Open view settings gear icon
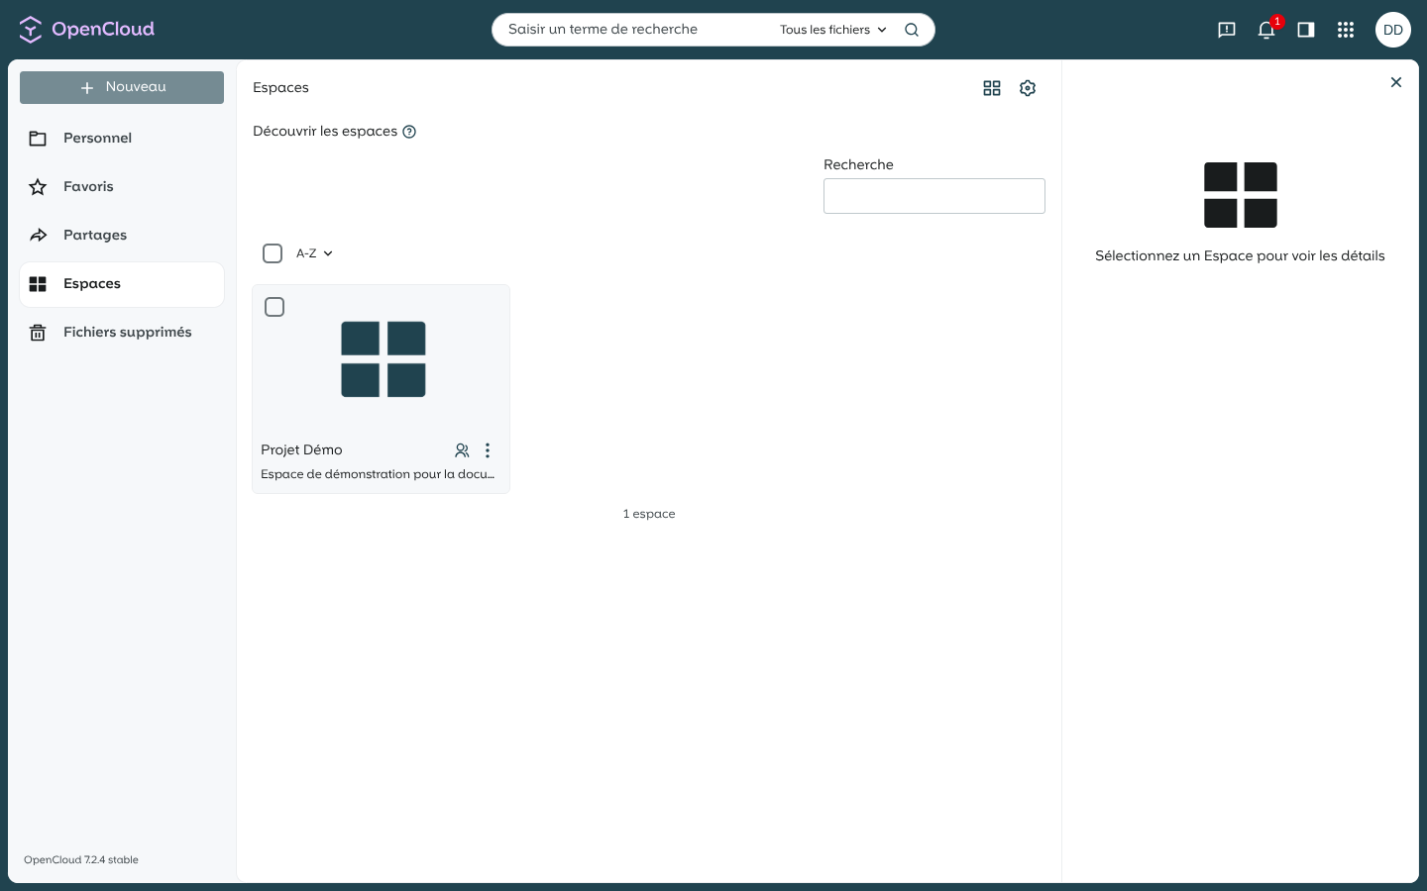This screenshot has width=1427, height=891. tap(1028, 88)
